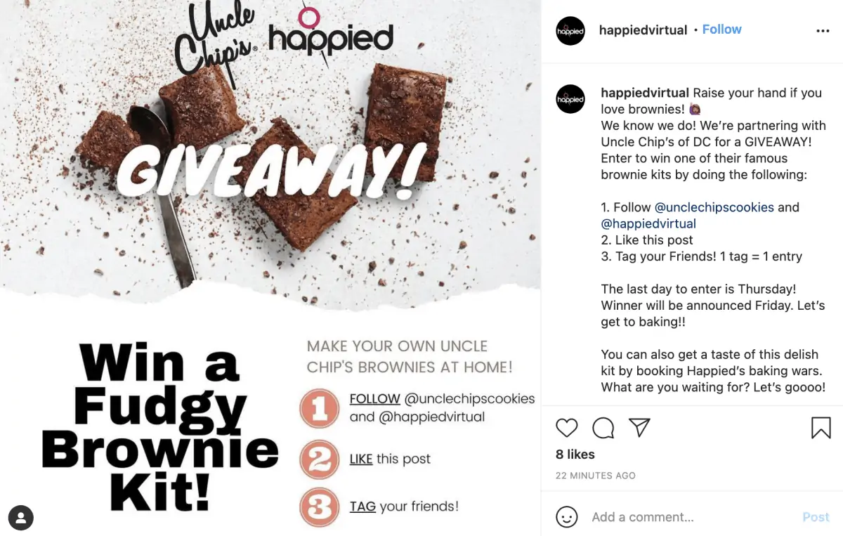Follow the happiedvirtual account

[721, 30]
